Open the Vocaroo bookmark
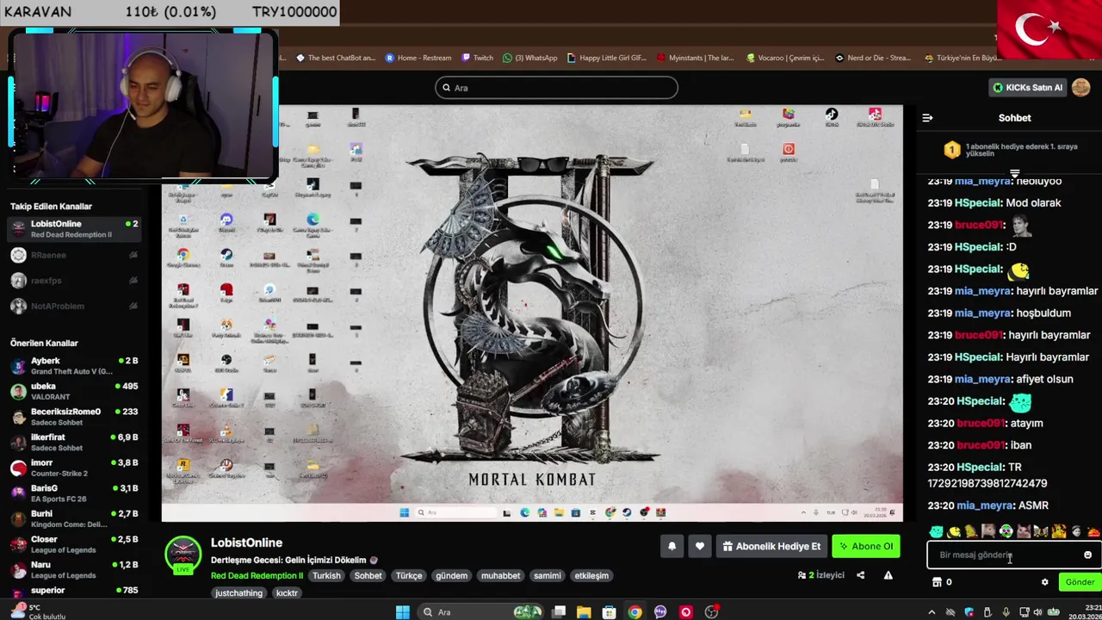 [784, 58]
